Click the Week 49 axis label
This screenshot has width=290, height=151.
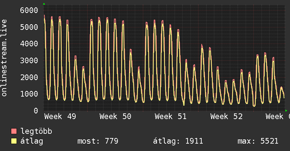(60, 117)
